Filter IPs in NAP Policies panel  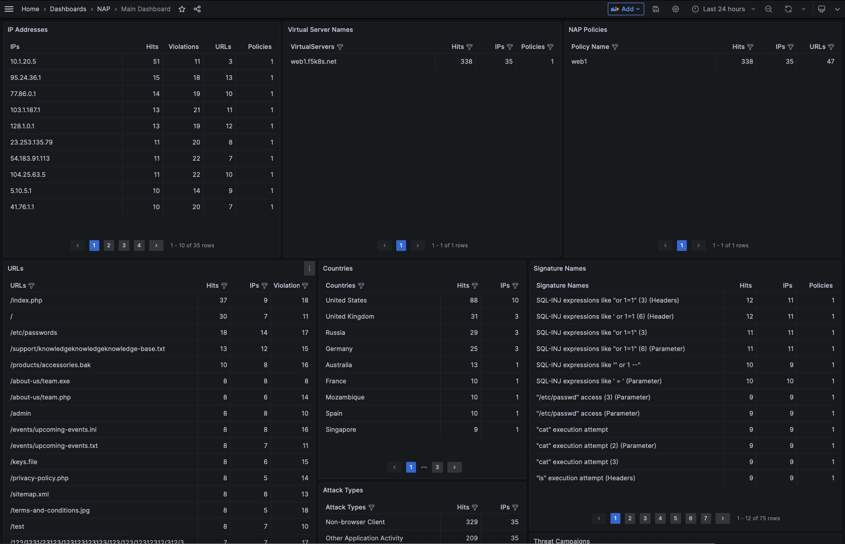coord(791,47)
